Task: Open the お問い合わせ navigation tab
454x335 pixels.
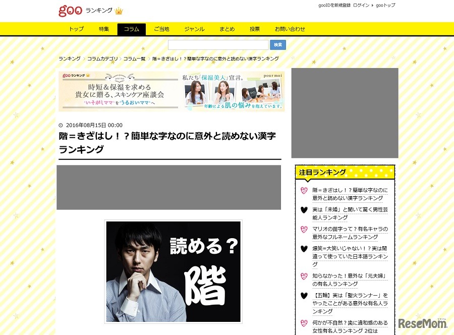Action: pyautogui.click(x=290, y=29)
